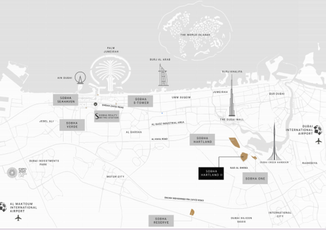Click the Dubai International Airport globe emblem
Screen dimensions: 326x230
(x=318, y=130)
